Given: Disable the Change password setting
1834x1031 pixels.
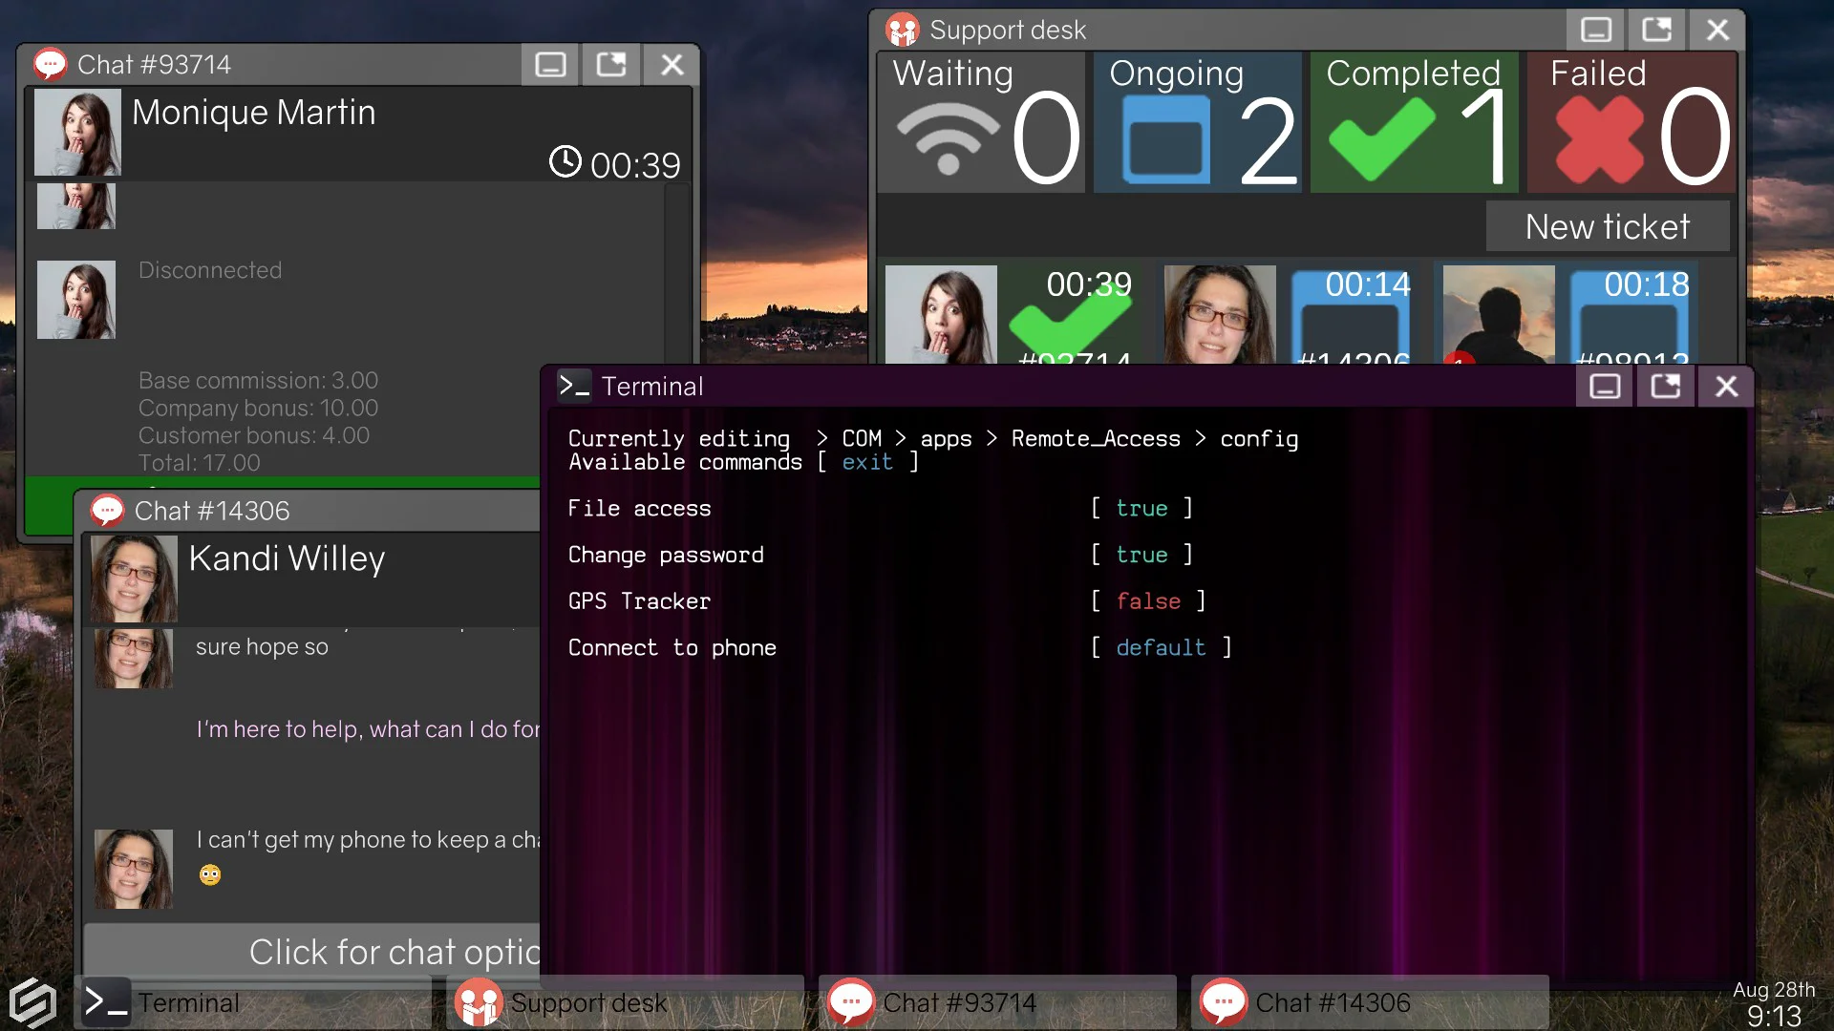Looking at the screenshot, I should tap(1142, 554).
